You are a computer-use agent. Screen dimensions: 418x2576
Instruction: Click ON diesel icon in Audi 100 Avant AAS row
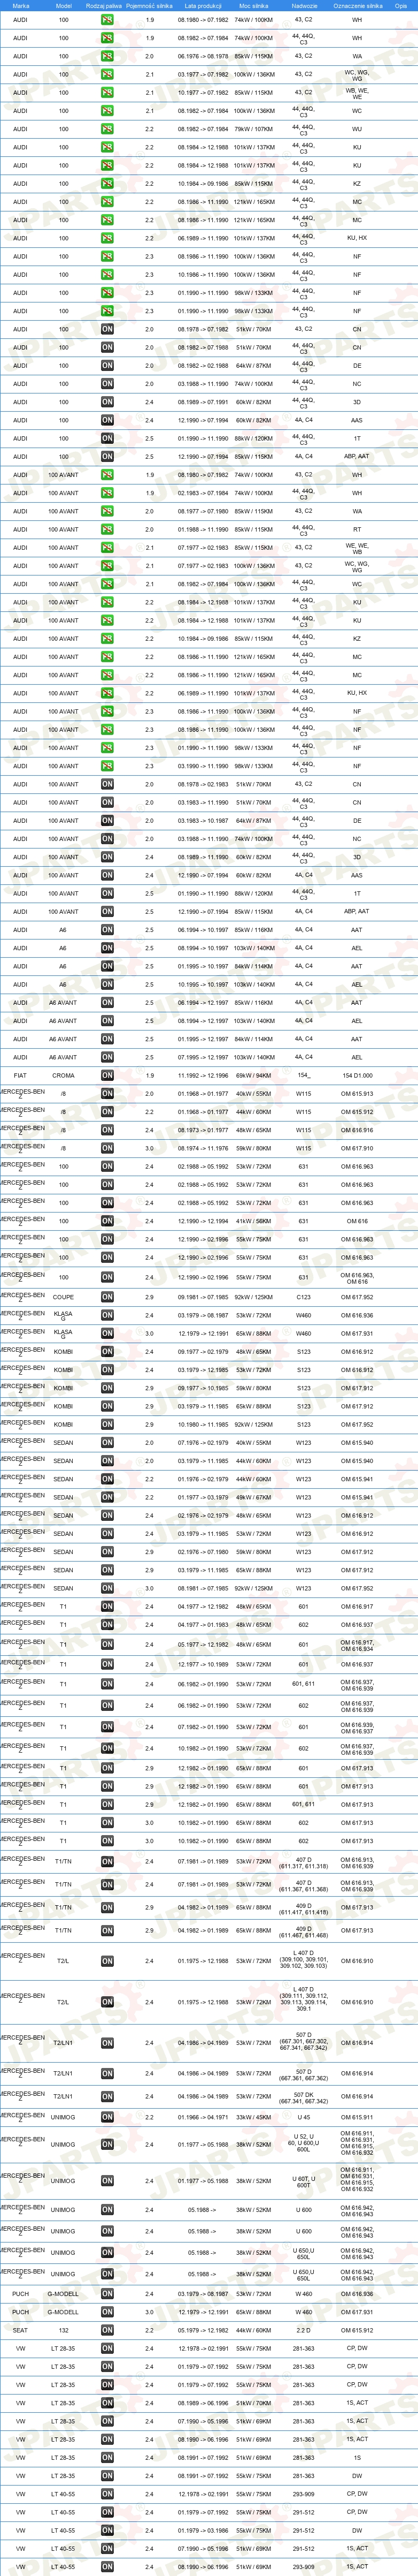(107, 875)
